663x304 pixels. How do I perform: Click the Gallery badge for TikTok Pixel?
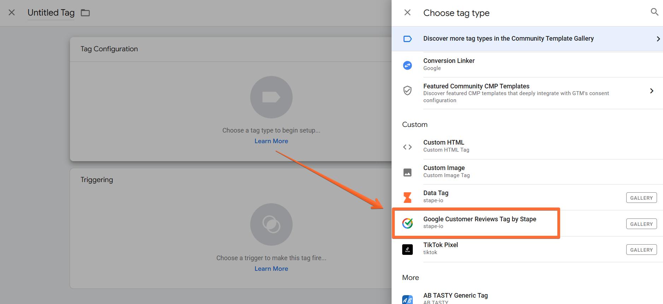coord(641,250)
